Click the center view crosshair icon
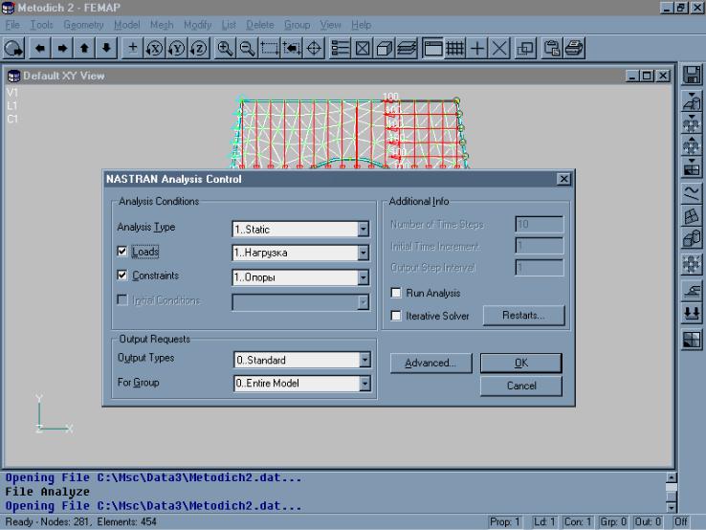The height and width of the screenshot is (530, 706). point(314,48)
